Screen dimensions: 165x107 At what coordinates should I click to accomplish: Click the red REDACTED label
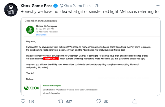coord(51,59)
